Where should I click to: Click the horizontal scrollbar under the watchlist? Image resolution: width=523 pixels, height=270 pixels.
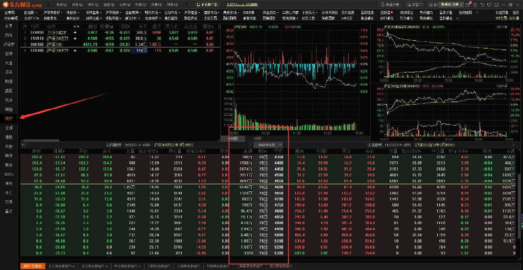120,140
